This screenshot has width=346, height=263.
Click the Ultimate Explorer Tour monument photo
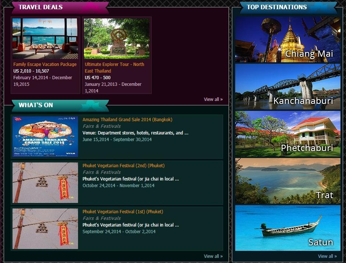point(116,38)
